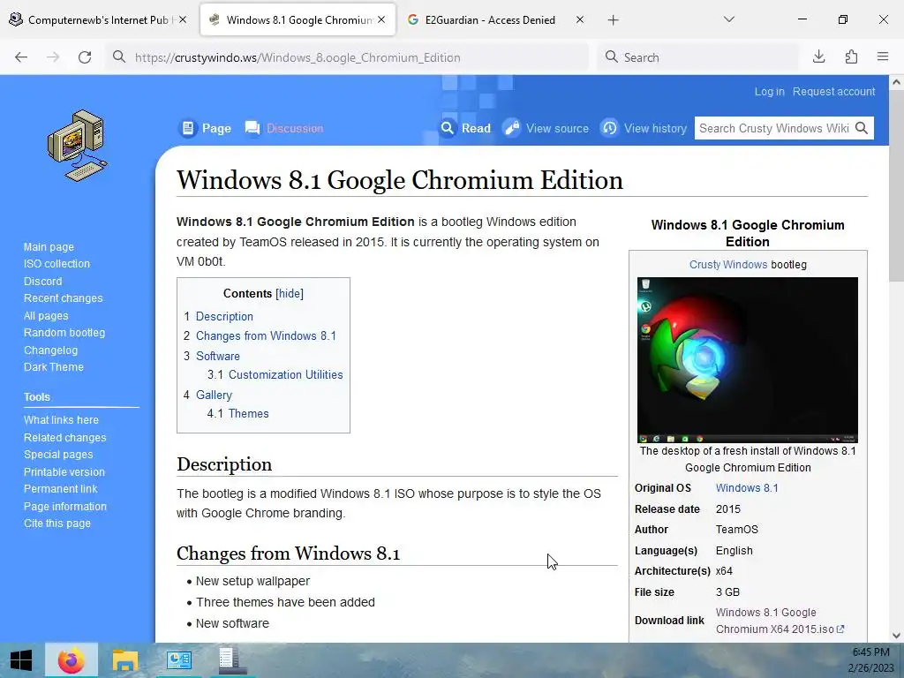The image size is (904, 678).
Task: Open a new browser tab
Action: (x=613, y=20)
